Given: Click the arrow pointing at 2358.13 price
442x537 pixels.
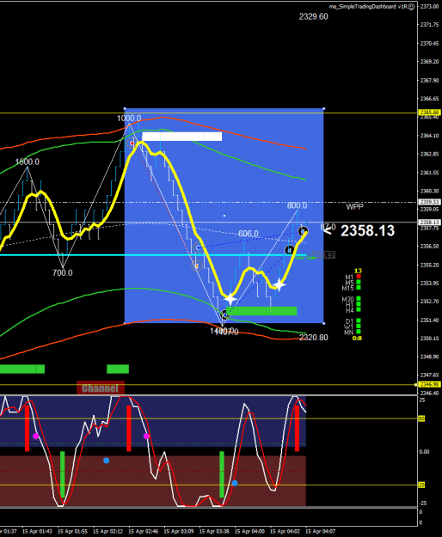Looking at the screenshot, I should 328,230.
